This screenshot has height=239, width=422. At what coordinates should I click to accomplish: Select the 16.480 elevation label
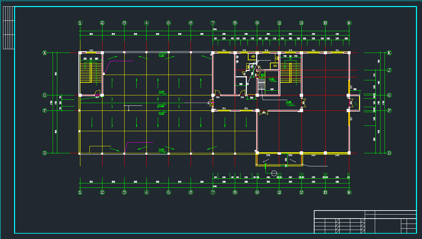point(161,106)
